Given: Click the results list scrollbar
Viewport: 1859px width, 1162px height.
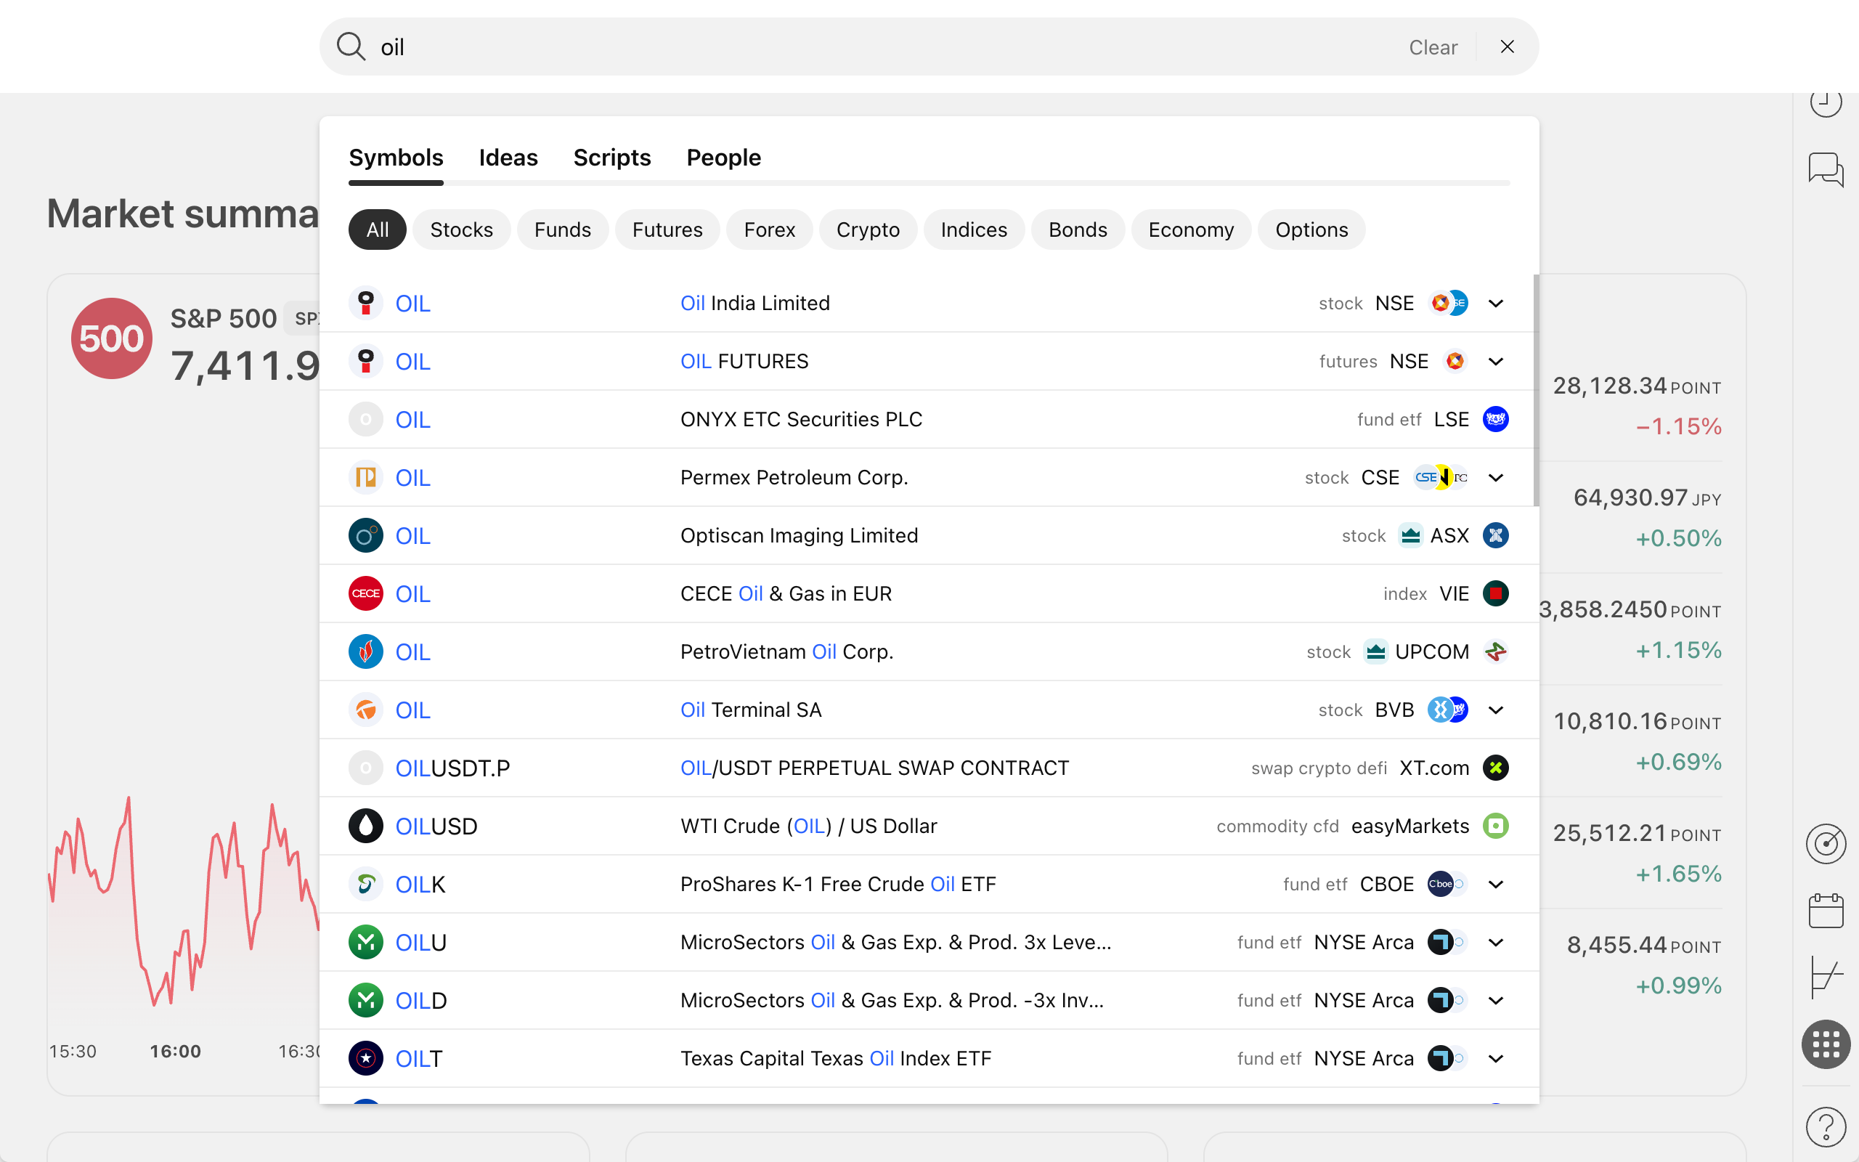Looking at the screenshot, I should pos(1536,391).
